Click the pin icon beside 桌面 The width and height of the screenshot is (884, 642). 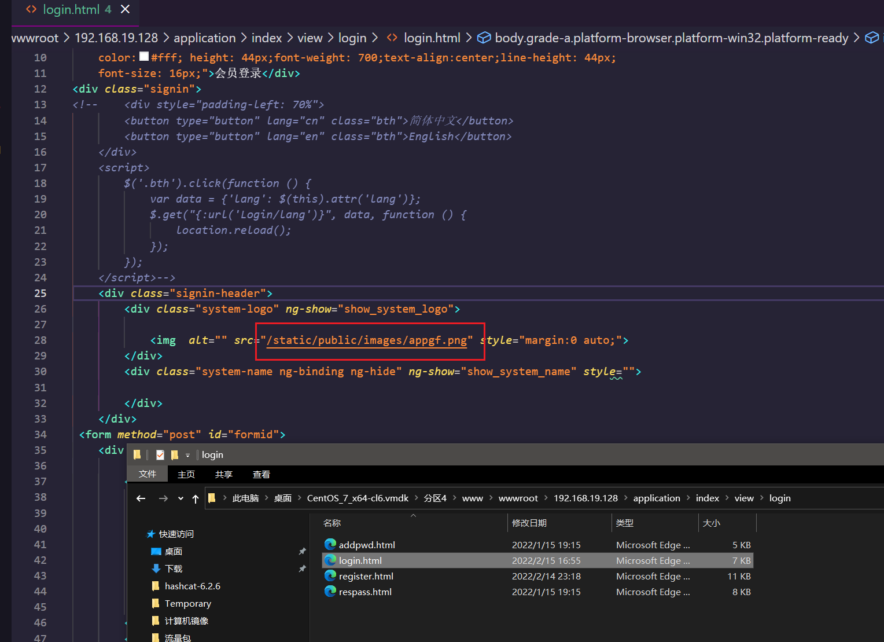click(302, 552)
